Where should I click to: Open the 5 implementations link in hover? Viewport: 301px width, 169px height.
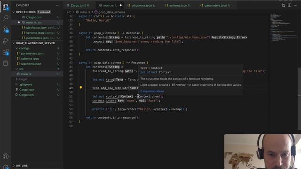(x=152, y=91)
